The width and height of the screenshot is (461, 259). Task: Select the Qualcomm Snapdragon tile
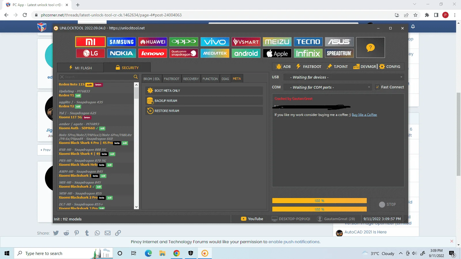[x=184, y=53]
